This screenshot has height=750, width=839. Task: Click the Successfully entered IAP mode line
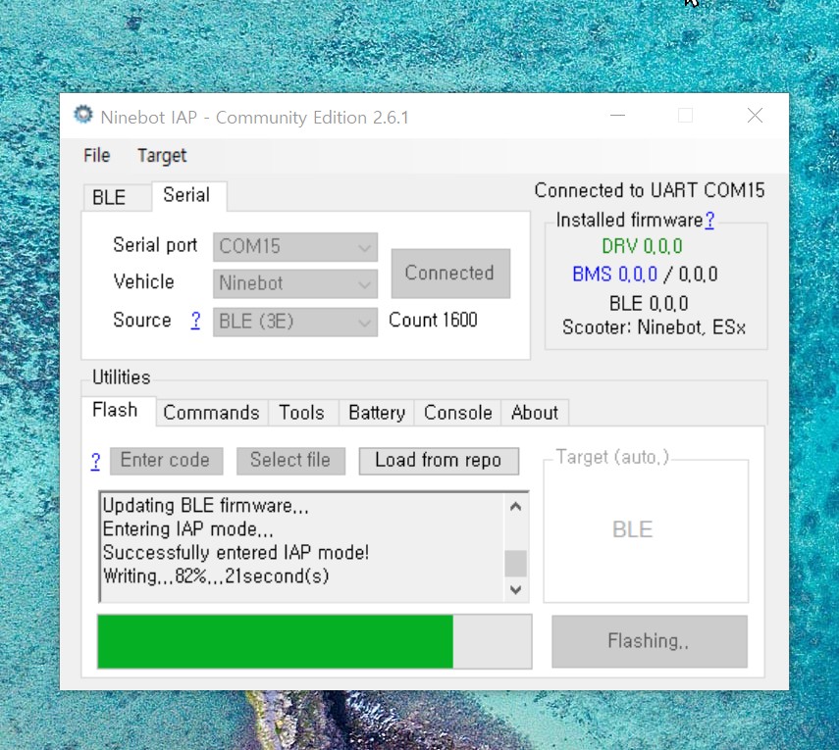pos(236,552)
